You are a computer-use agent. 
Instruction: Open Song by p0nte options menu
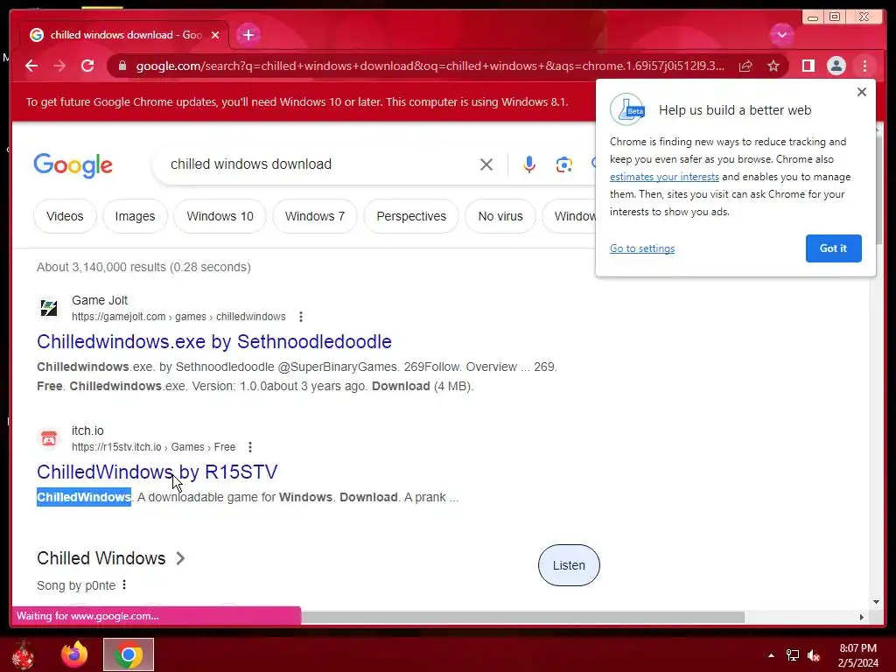pyautogui.click(x=124, y=584)
